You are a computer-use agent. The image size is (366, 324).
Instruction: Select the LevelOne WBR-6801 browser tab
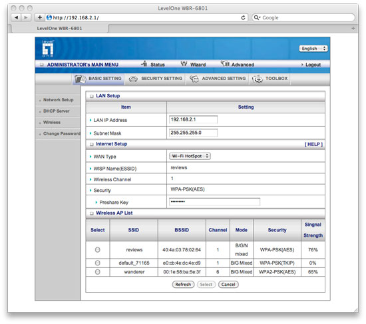[x=59, y=28]
